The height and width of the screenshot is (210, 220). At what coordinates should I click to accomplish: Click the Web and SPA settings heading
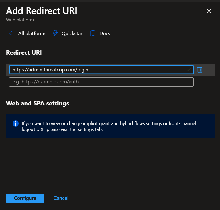coord(37,103)
